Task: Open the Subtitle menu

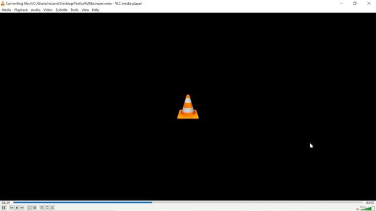Action: click(61, 10)
